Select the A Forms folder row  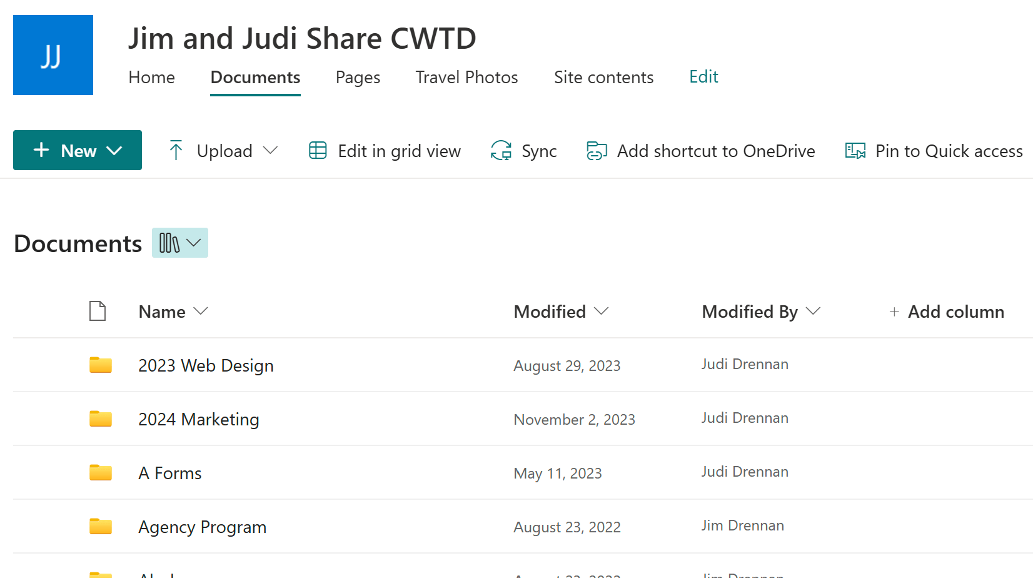click(169, 473)
